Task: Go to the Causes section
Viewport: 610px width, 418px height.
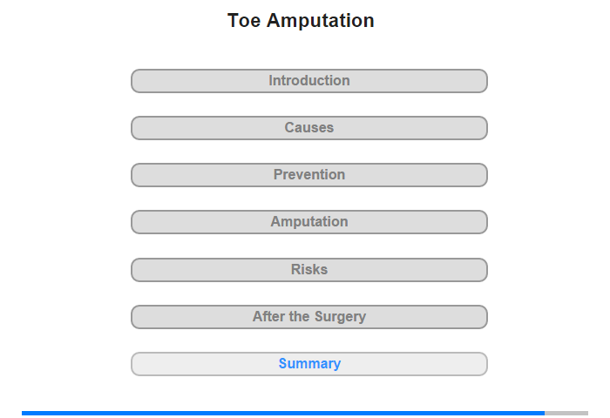Action: 309,128
